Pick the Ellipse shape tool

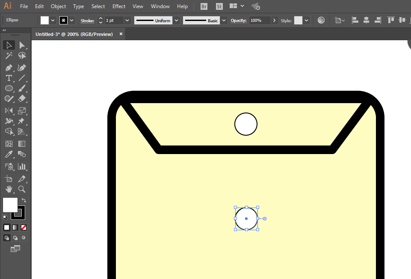pyautogui.click(x=9, y=89)
